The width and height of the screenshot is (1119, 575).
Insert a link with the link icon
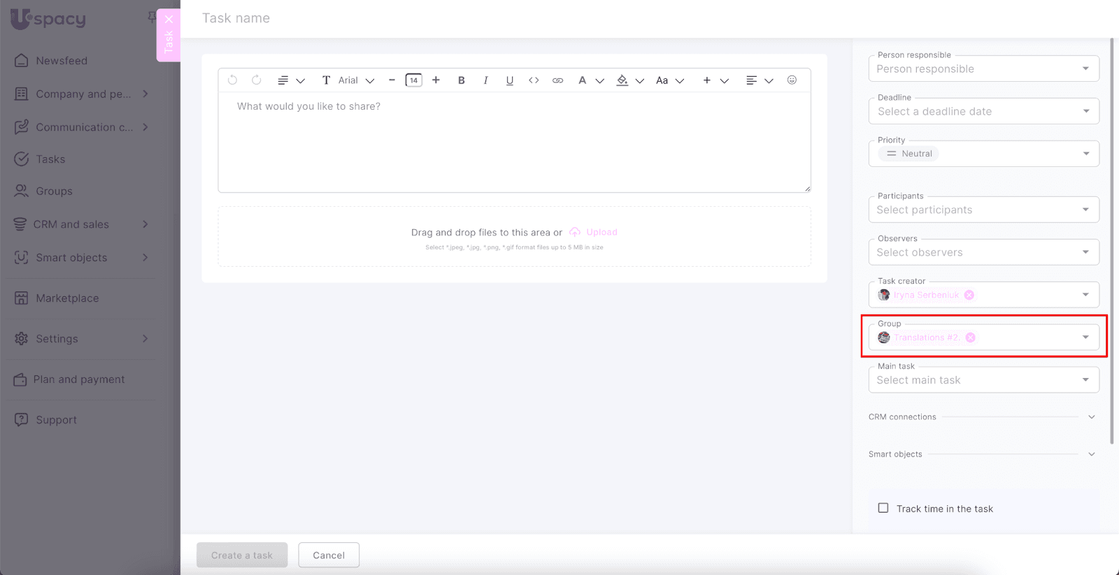click(x=557, y=80)
